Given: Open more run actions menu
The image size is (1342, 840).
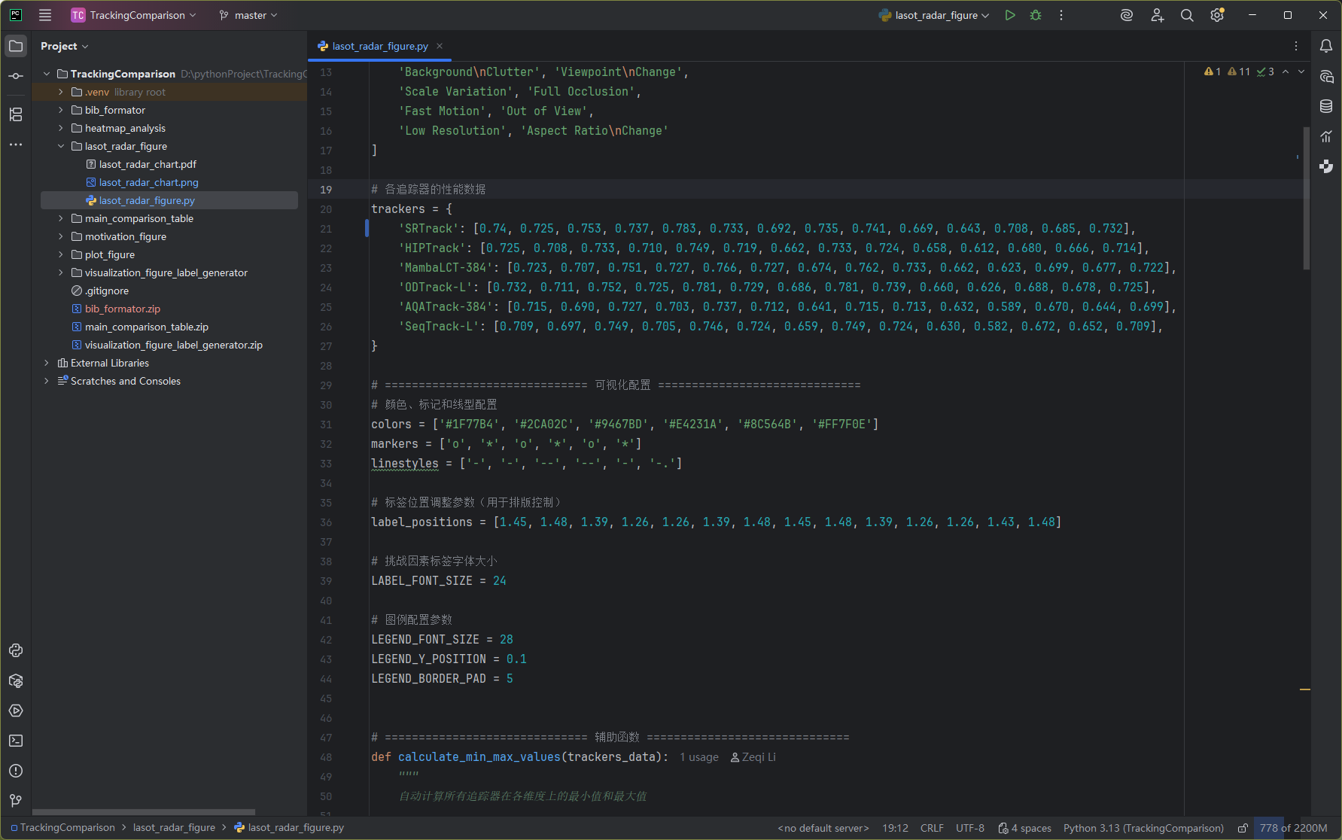Looking at the screenshot, I should pyautogui.click(x=1061, y=15).
